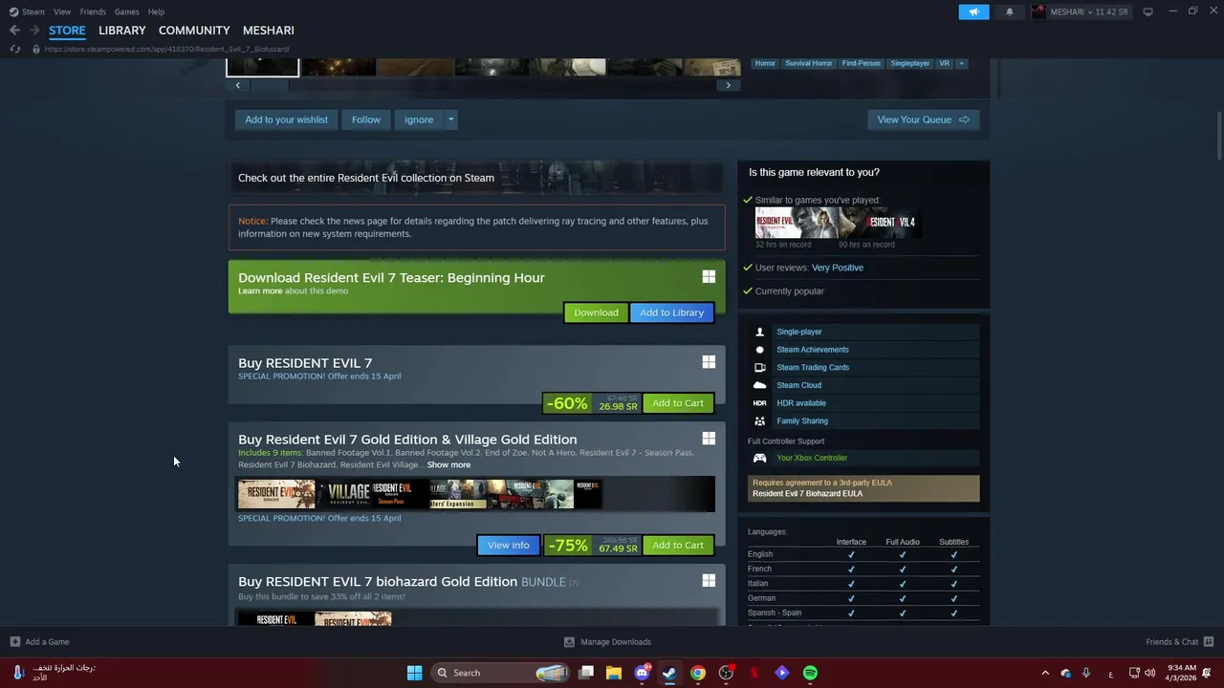This screenshot has height=688, width=1224.
Task: Click Windows icon on Teaser Beginning Hour banner
Action: point(709,277)
